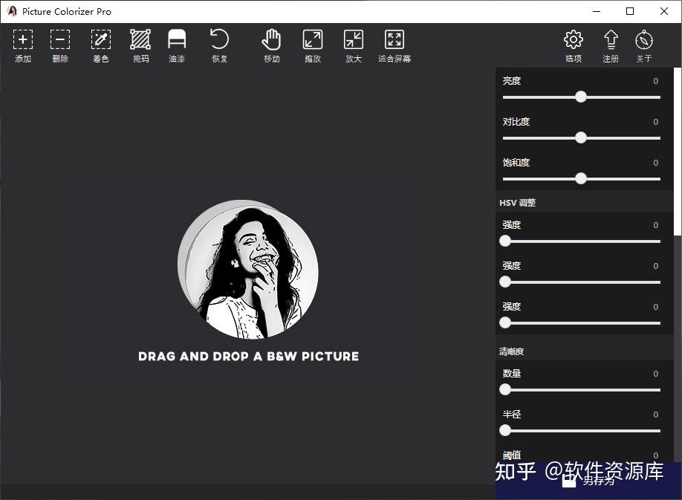This screenshot has height=500, width=682.
Task: Click the HSV 调整 section header
Action: click(x=517, y=203)
